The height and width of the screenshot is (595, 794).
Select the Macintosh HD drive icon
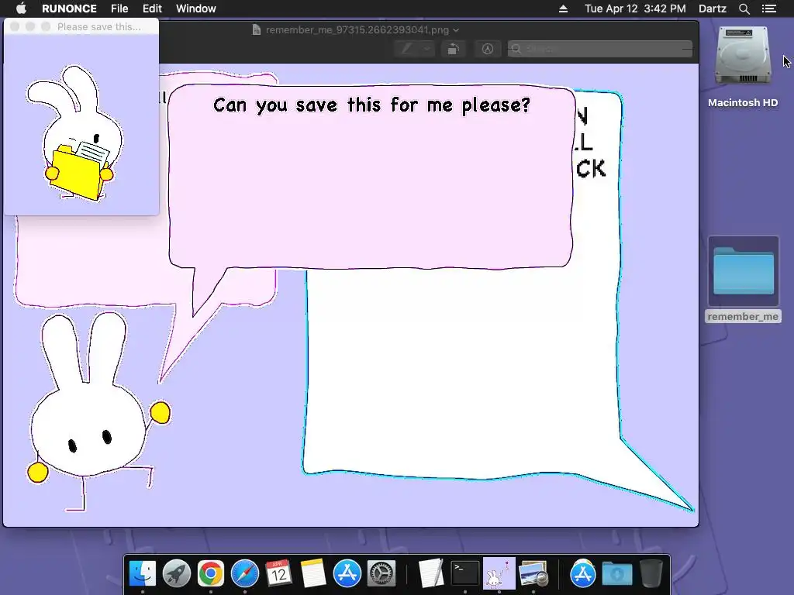pyautogui.click(x=743, y=56)
